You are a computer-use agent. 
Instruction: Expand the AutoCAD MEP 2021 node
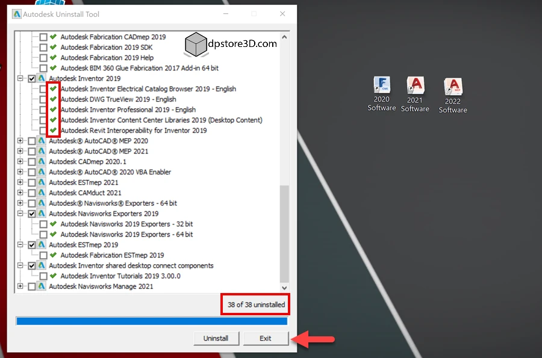pos(20,151)
